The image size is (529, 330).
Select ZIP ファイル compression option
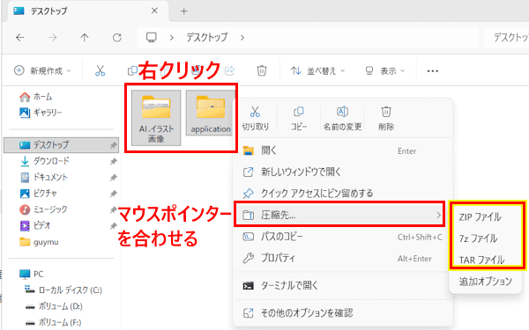point(480,216)
